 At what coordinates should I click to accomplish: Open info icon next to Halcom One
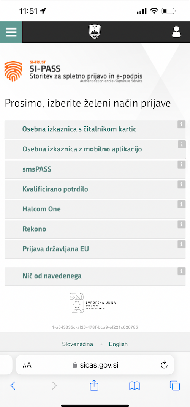(181, 204)
